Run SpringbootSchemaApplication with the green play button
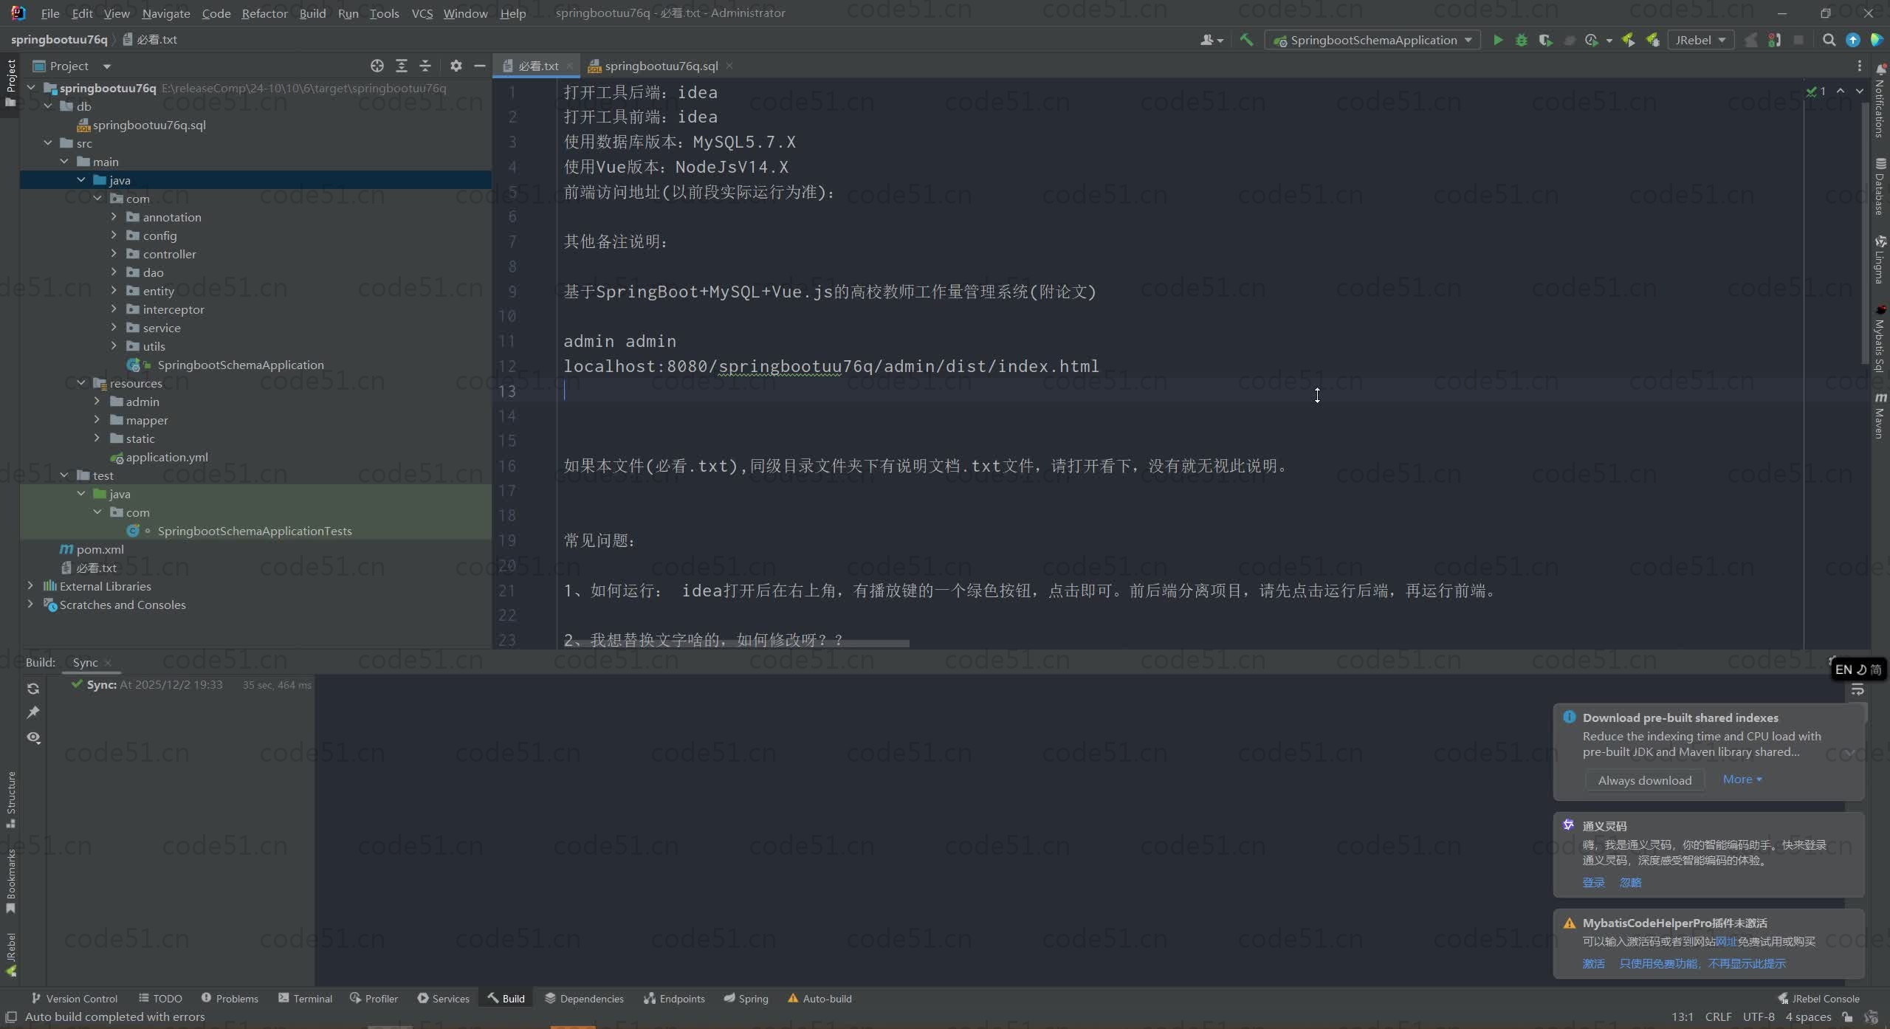This screenshot has width=1890, height=1029. (1497, 40)
